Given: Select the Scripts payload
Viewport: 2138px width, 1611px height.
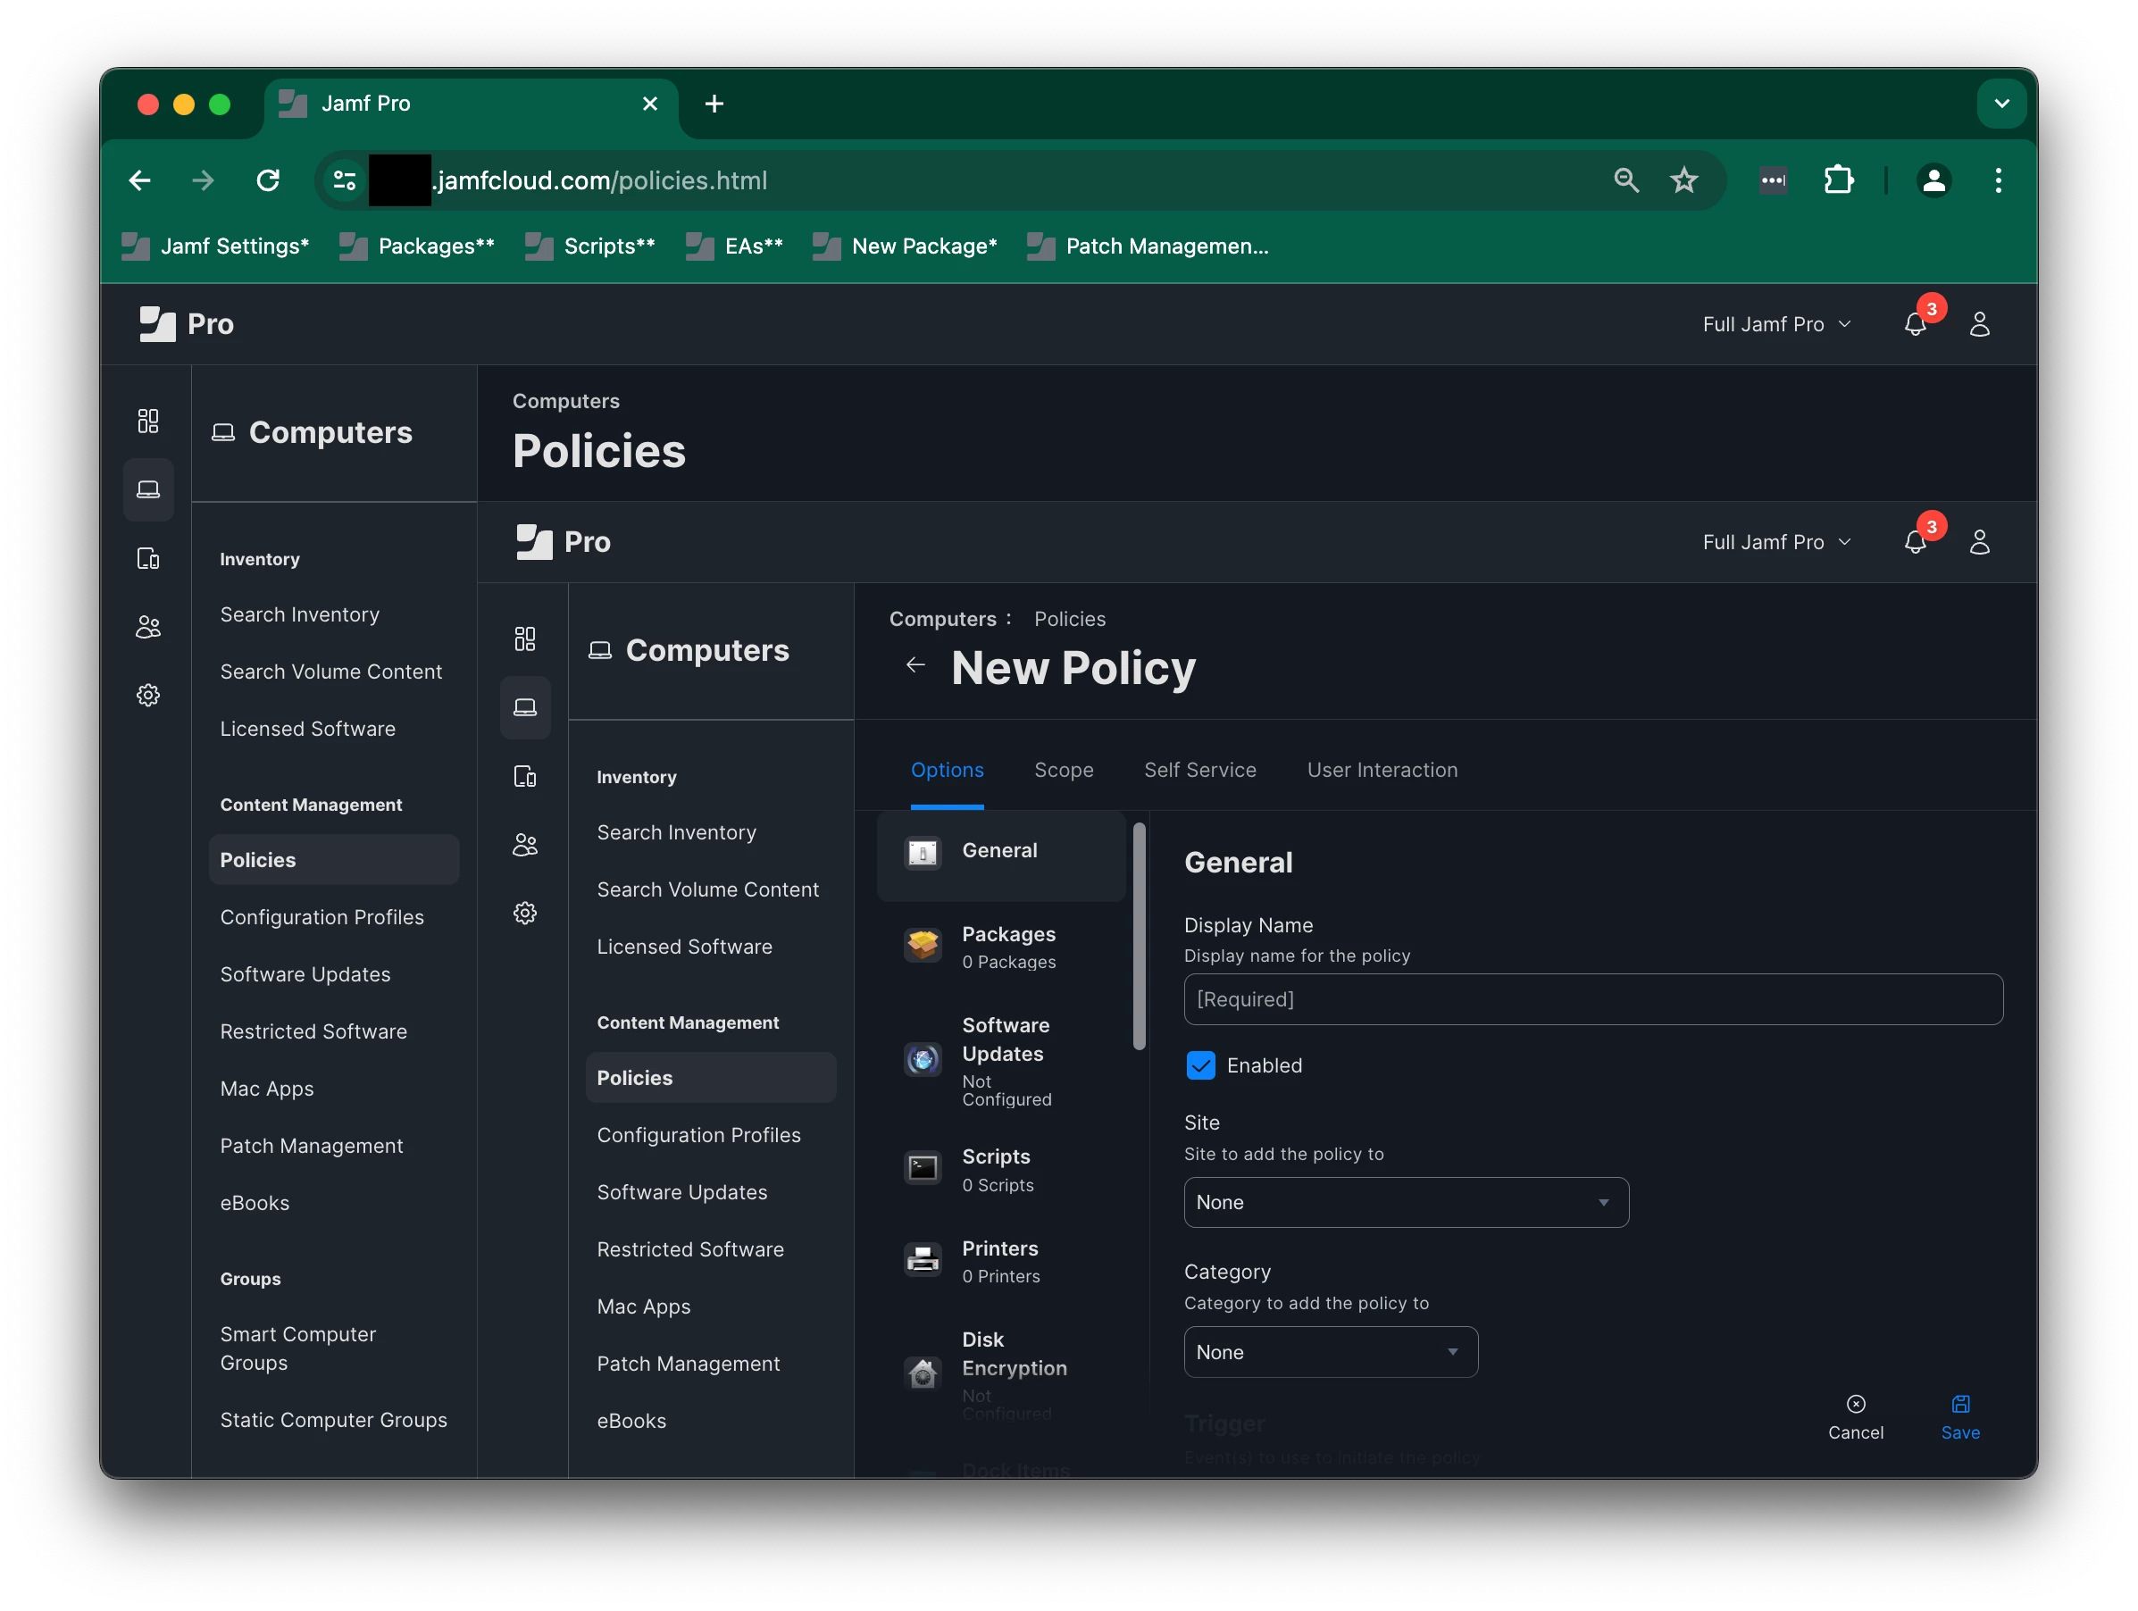Looking at the screenshot, I should pos(1000,1169).
